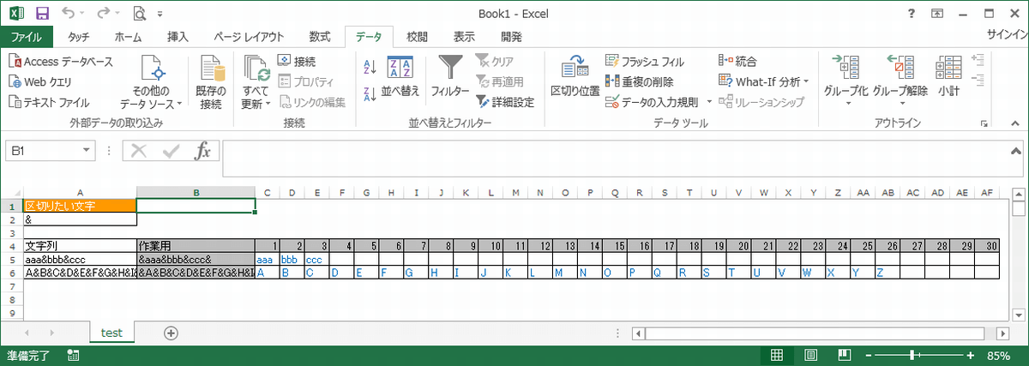Click the フラッシュ フィル button
The width and height of the screenshot is (1029, 366).
645,62
